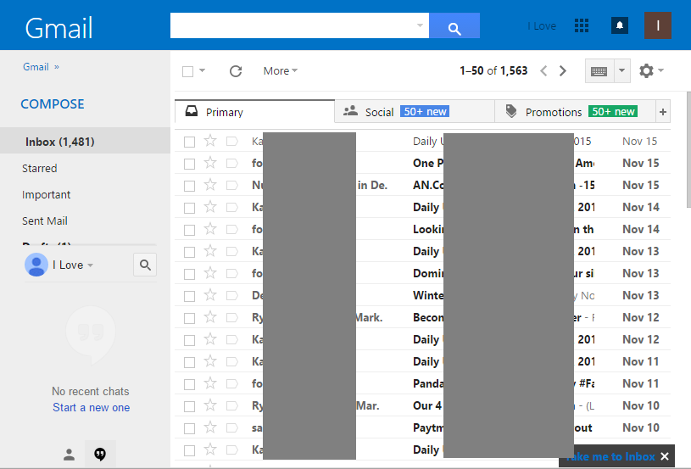The height and width of the screenshot is (469, 691).
Task: Switch to the Social tab
Action: pos(415,112)
